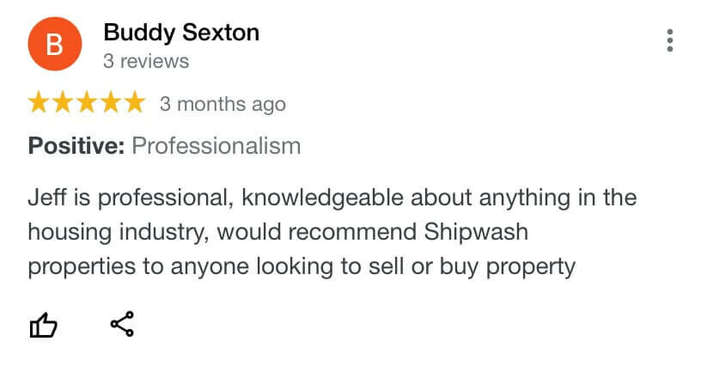
Task: Open Buddy Sexton's reviewer profile name
Action: [x=181, y=33]
